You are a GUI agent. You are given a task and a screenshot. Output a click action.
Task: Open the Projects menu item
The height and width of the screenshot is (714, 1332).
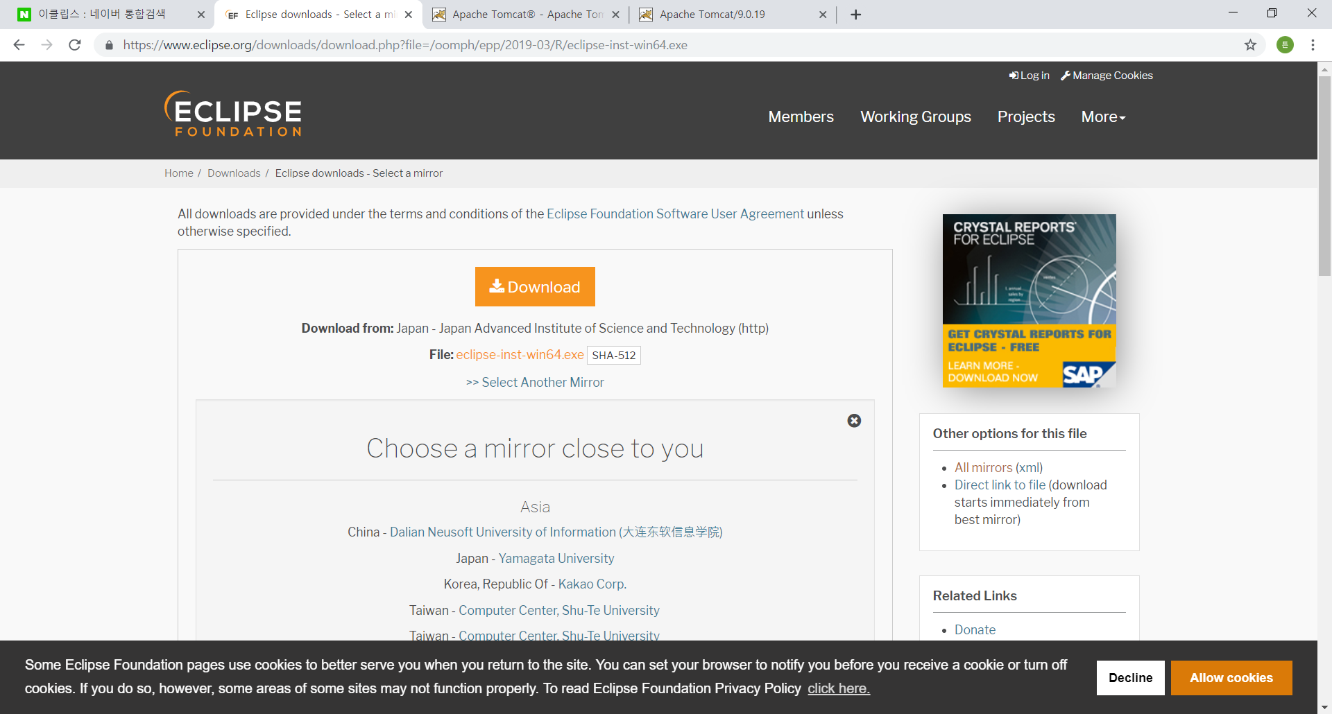(1026, 117)
